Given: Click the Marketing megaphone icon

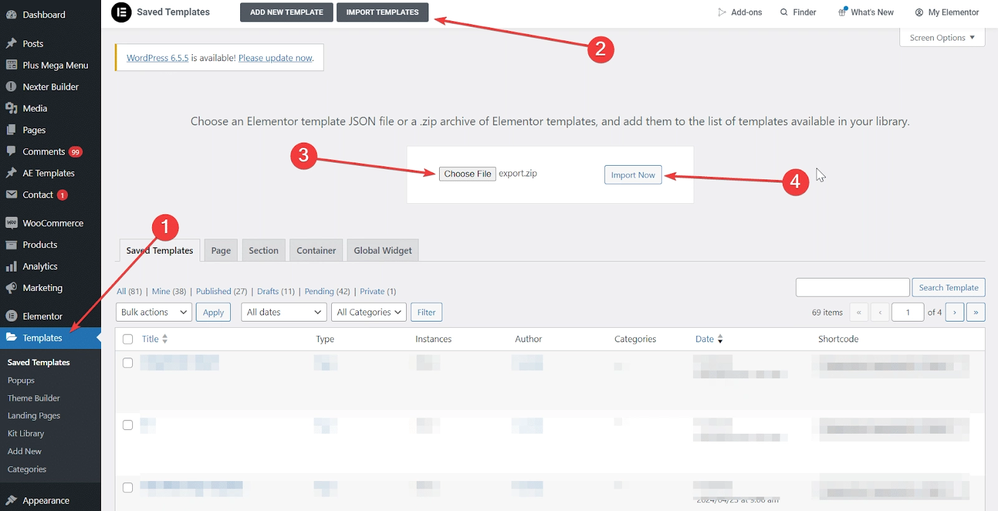Looking at the screenshot, I should tap(11, 288).
